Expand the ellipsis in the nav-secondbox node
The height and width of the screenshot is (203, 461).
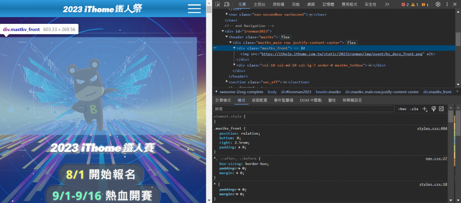(311, 15)
